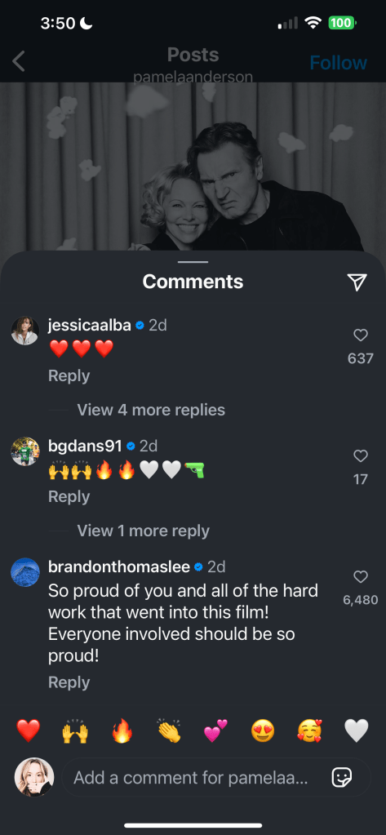Follow pamelaanderson from the header
This screenshot has width=386, height=835.
tap(338, 63)
